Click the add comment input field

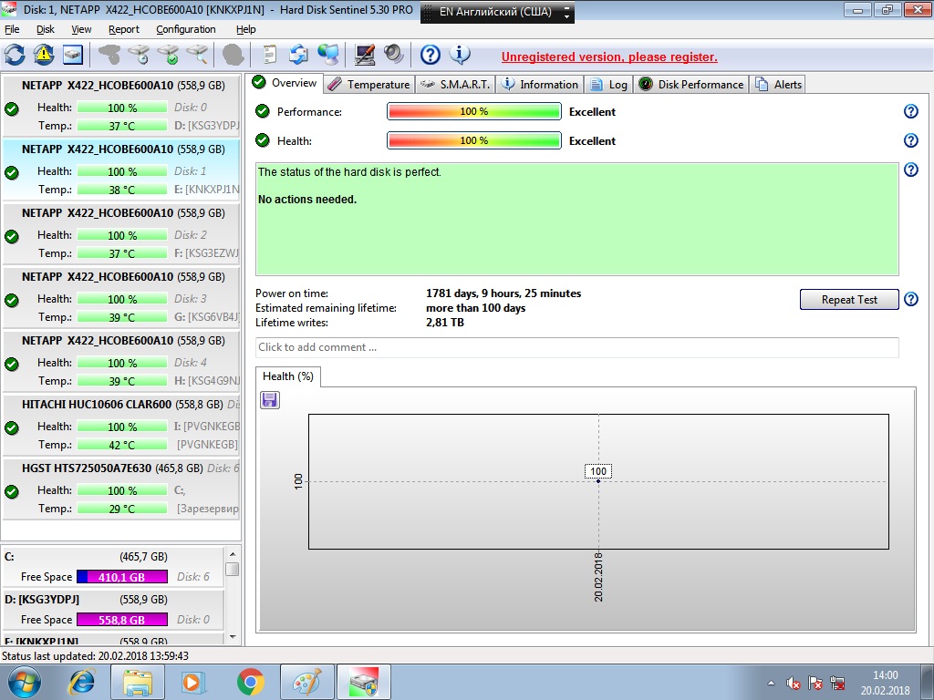(576, 347)
